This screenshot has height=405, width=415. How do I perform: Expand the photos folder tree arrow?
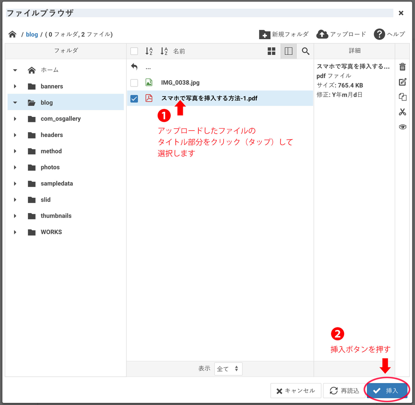(x=15, y=167)
